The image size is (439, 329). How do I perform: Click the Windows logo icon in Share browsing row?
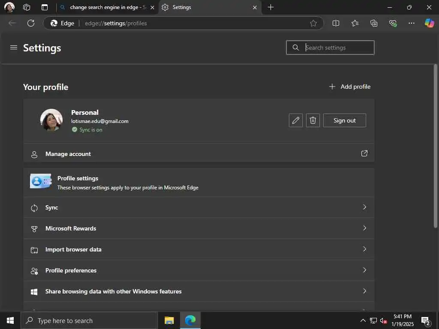tap(34, 292)
